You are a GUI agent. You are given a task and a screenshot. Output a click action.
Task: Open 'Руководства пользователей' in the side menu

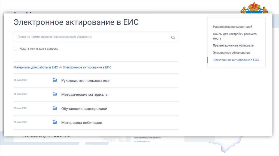(232, 27)
